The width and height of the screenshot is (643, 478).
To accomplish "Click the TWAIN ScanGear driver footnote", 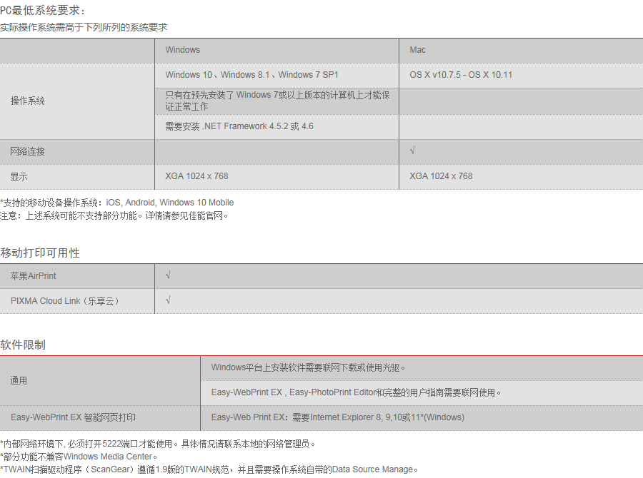I will [x=209, y=469].
